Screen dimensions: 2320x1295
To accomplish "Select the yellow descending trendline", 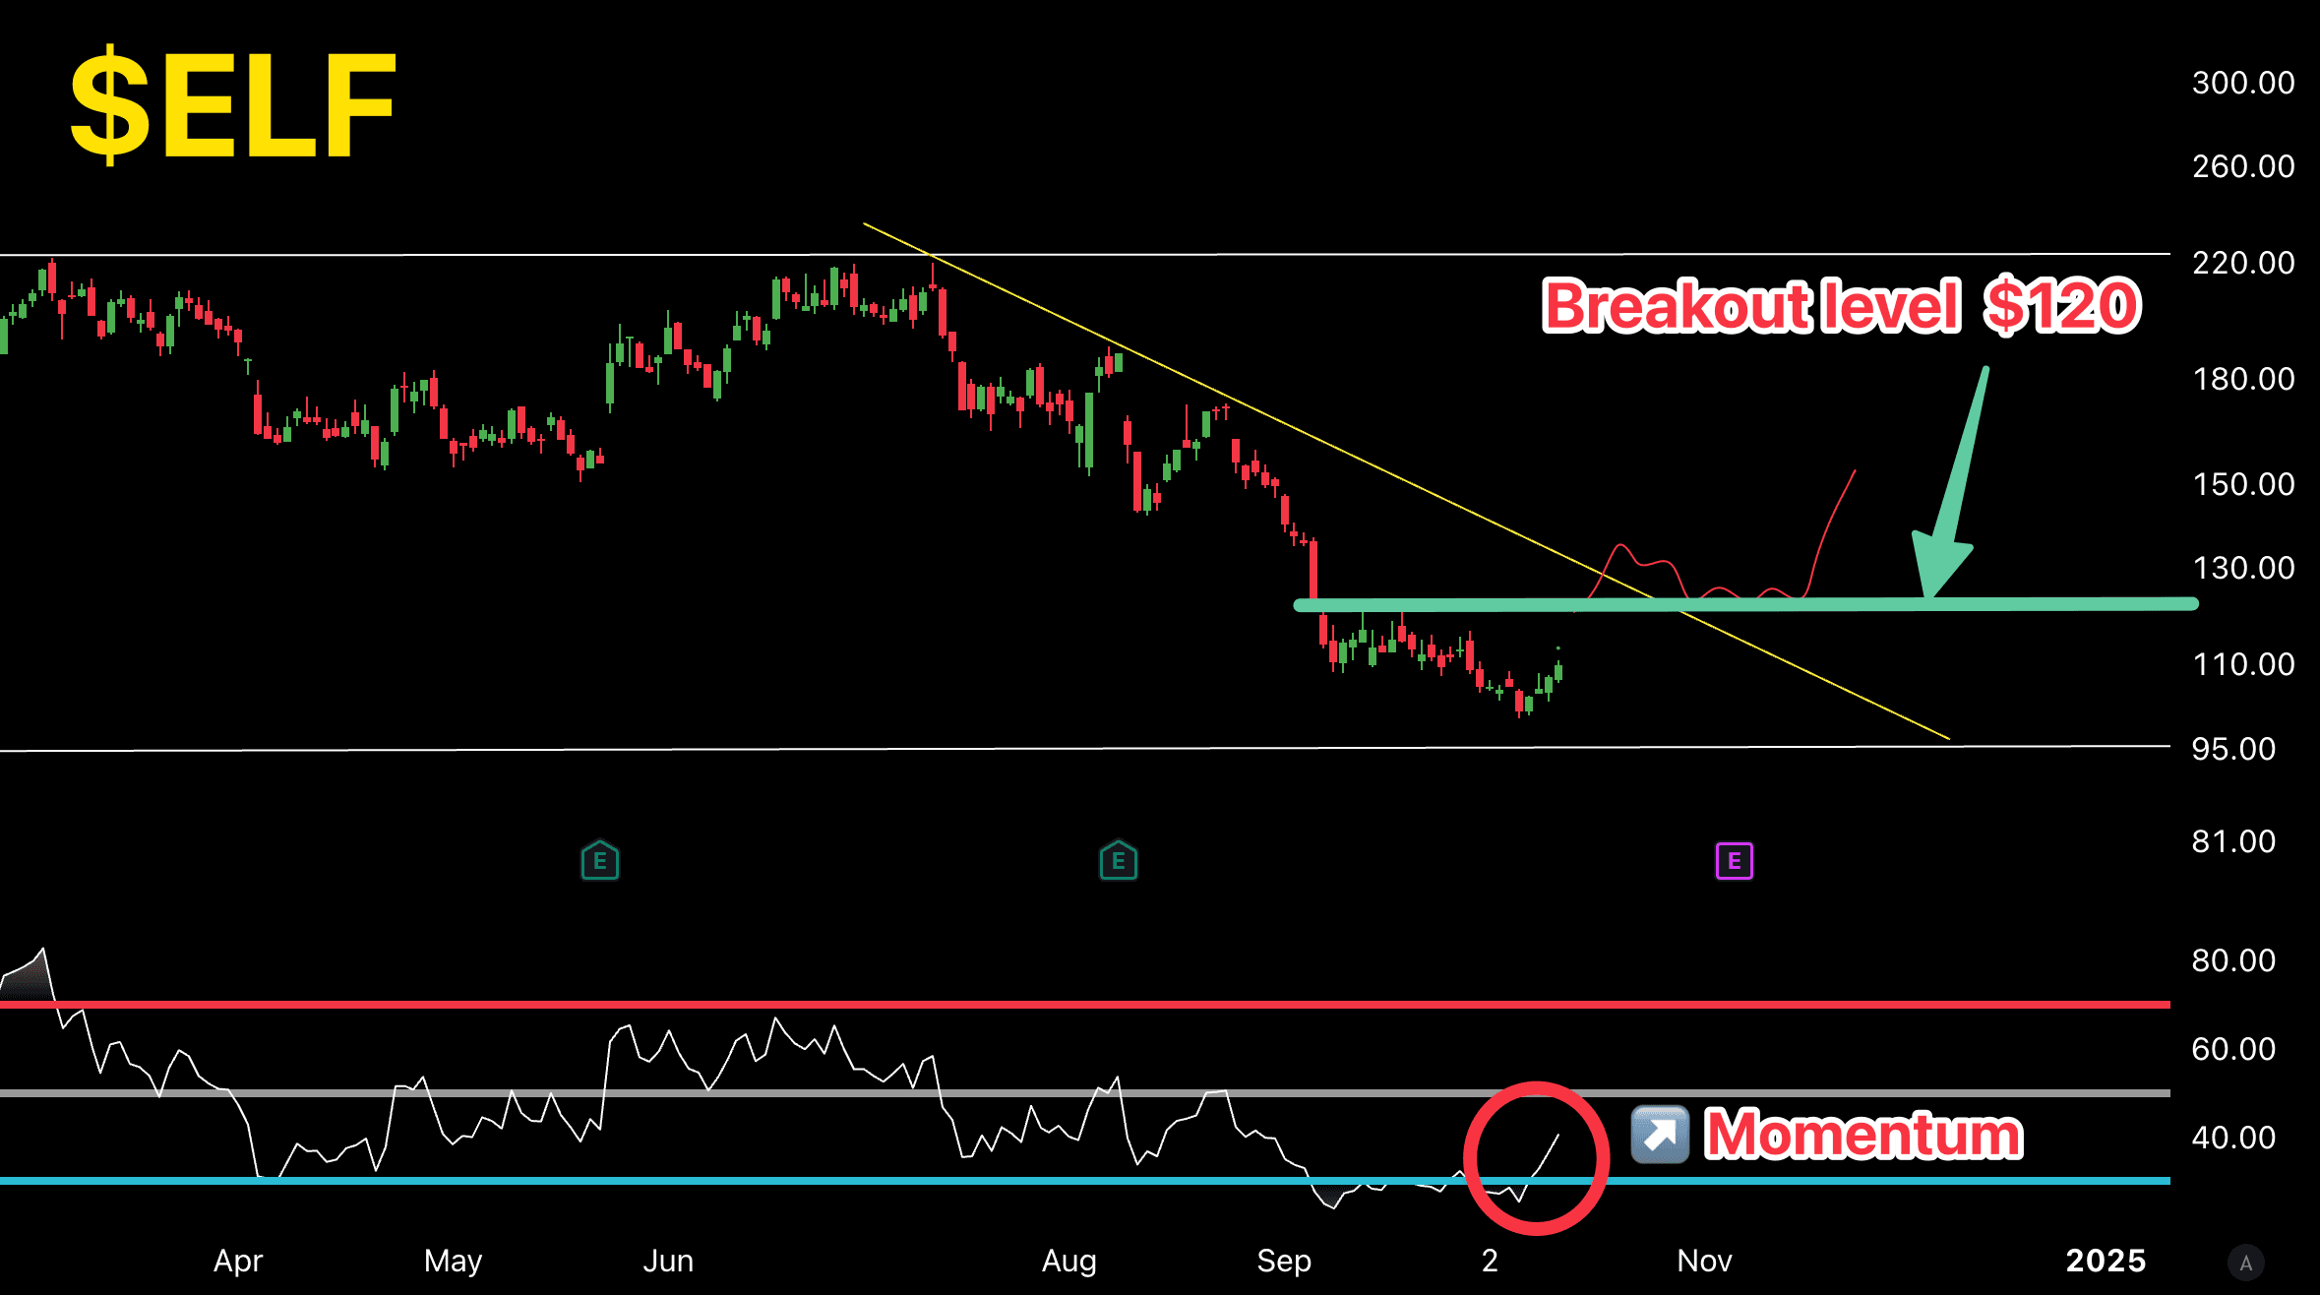I will (1406, 481).
